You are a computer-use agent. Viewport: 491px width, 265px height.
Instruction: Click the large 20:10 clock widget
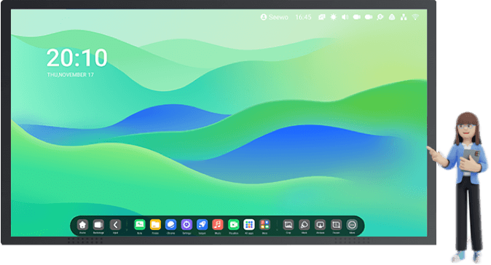77,58
